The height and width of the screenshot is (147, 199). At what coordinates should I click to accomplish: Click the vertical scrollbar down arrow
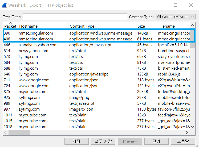[193, 127]
